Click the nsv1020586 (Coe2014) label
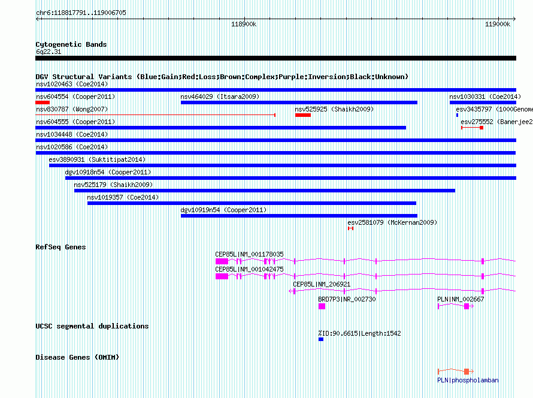Image resolution: width=533 pixels, height=398 pixels. pos(72,147)
